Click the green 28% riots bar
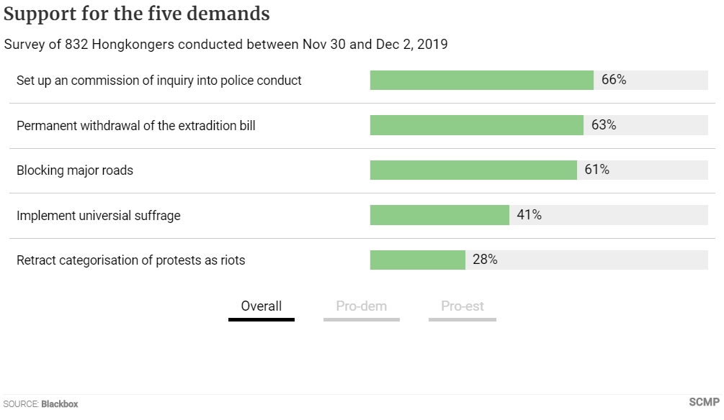724x420 pixels. [x=417, y=260]
